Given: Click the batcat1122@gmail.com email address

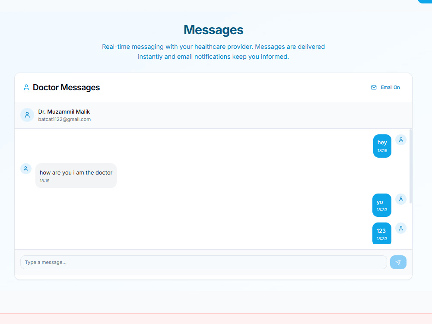Looking at the screenshot, I should (x=64, y=119).
